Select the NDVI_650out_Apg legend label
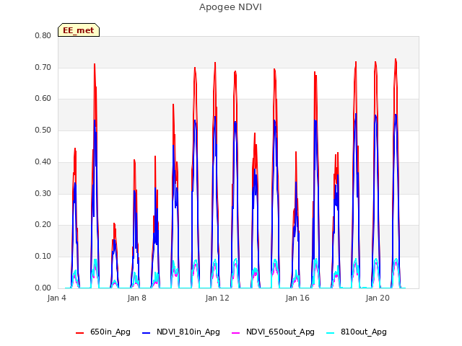The image size is (462, 346). click(280, 332)
